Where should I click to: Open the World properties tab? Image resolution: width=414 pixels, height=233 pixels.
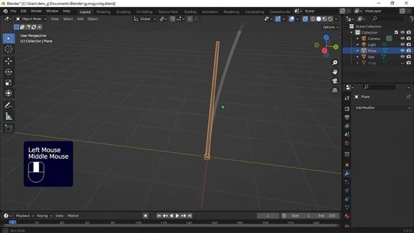pos(347,143)
